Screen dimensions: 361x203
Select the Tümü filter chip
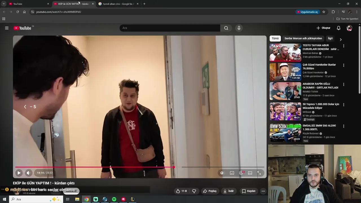coord(275,38)
